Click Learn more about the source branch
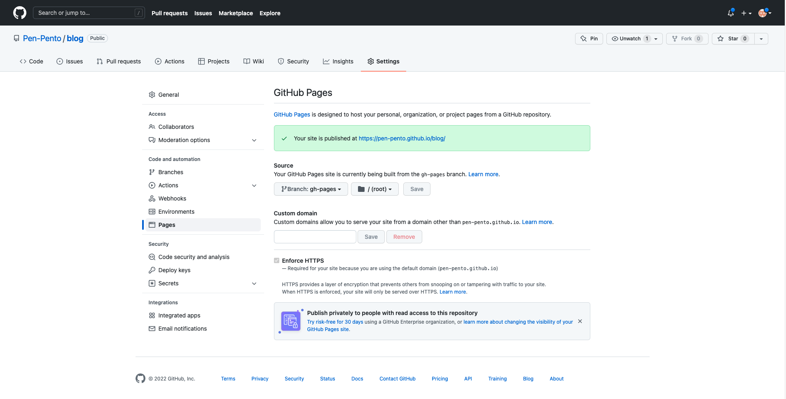 [483, 174]
